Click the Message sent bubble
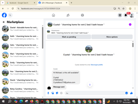 [59, 87]
